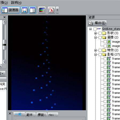
Task: Switch to the 一般 tab
Action: [x=19, y=114]
